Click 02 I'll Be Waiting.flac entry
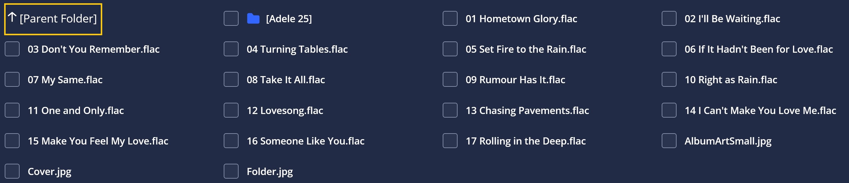849x183 pixels. [x=732, y=19]
